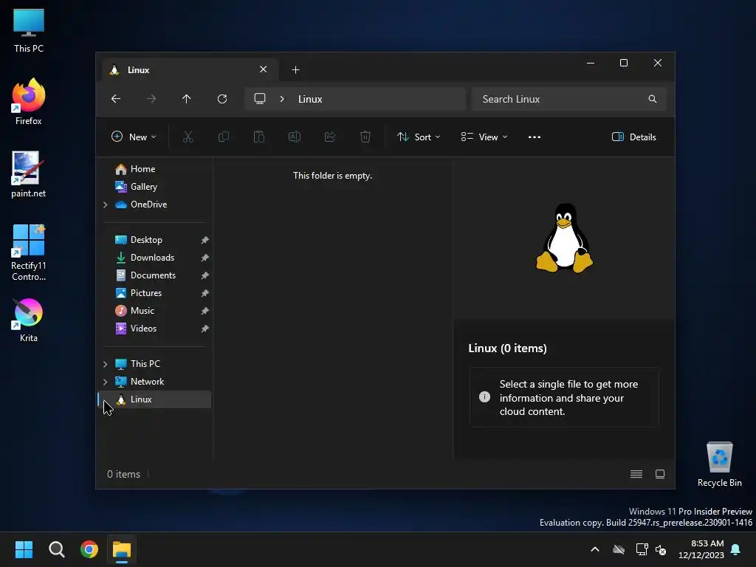The image size is (756, 567).
Task: Click the Forward navigation arrow
Action: click(x=151, y=99)
